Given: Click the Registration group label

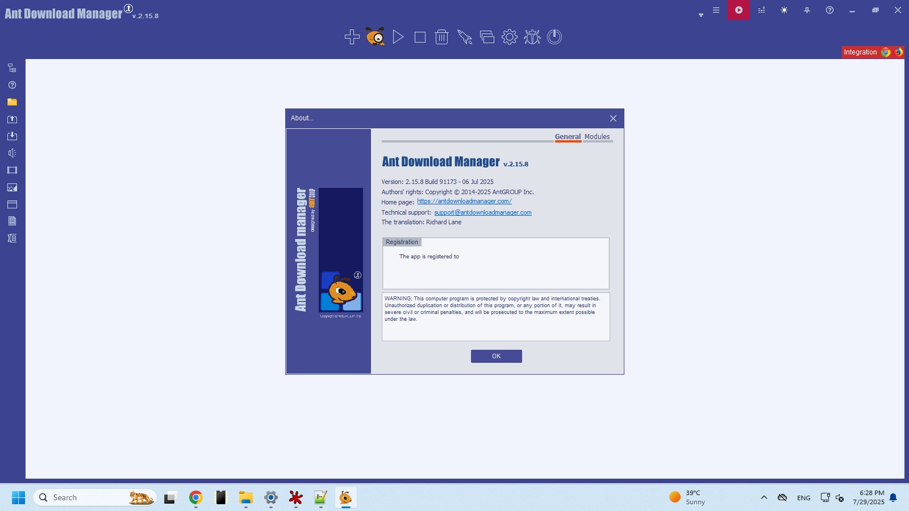Looking at the screenshot, I should pos(402,242).
